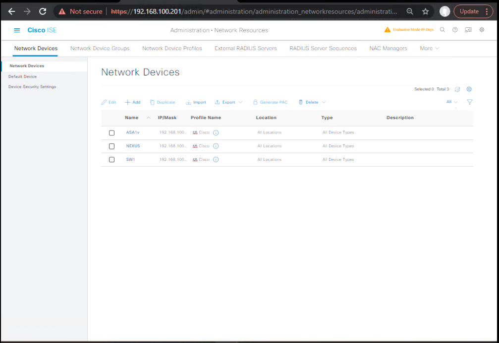
Task: Open the ISE settings gear in header
Action: pos(482,30)
